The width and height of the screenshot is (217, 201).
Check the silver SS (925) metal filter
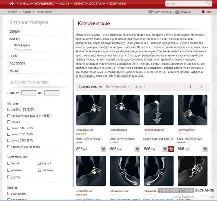click(x=9, y=109)
